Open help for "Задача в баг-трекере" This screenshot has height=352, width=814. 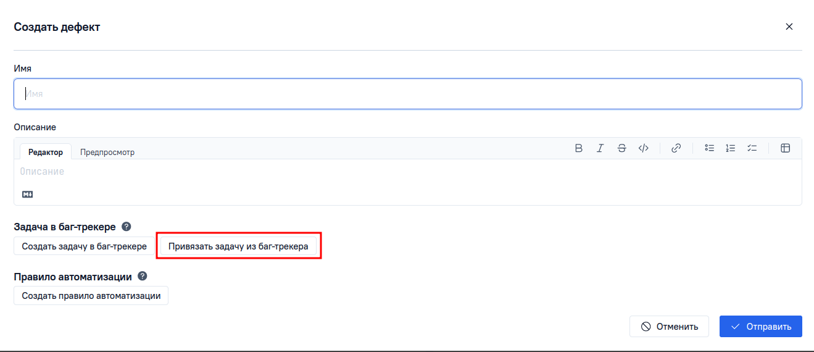coord(127,227)
